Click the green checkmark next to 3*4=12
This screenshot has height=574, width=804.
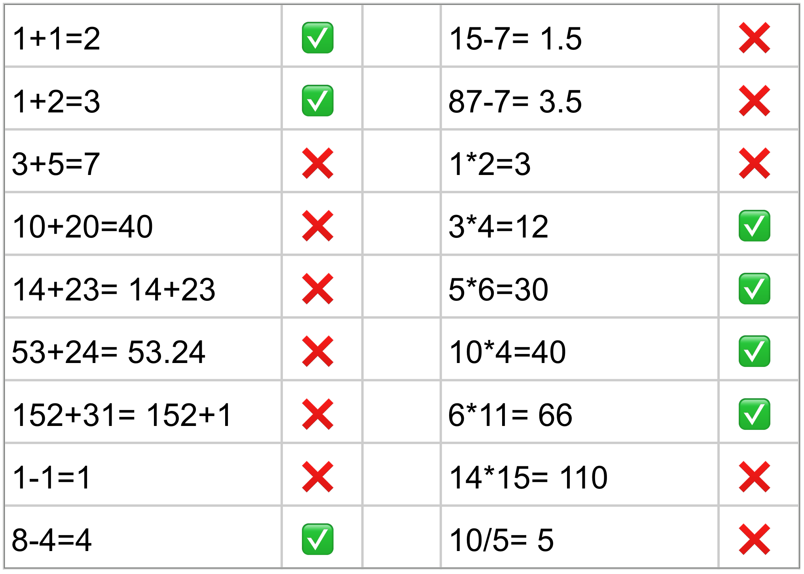754,226
